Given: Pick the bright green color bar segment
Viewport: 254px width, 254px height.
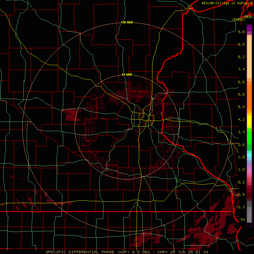Looking at the screenshot, I should pyautogui.click(x=249, y=136).
